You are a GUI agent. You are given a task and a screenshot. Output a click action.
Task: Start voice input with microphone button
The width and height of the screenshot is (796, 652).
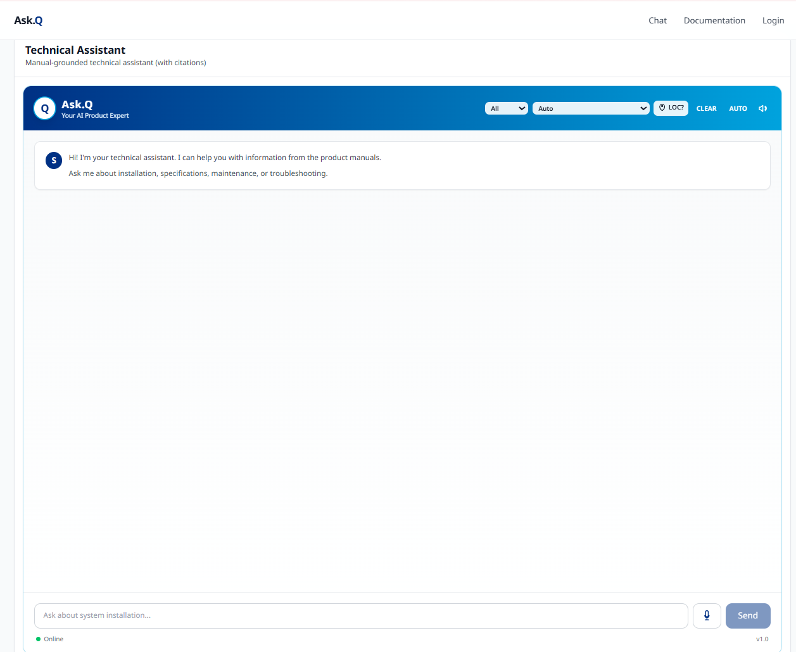[707, 615]
